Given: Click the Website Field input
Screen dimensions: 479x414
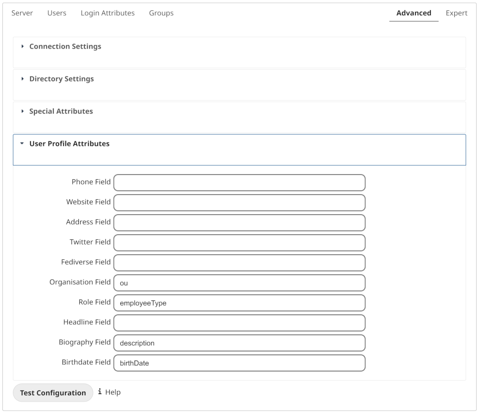Looking at the screenshot, I should 239,203.
